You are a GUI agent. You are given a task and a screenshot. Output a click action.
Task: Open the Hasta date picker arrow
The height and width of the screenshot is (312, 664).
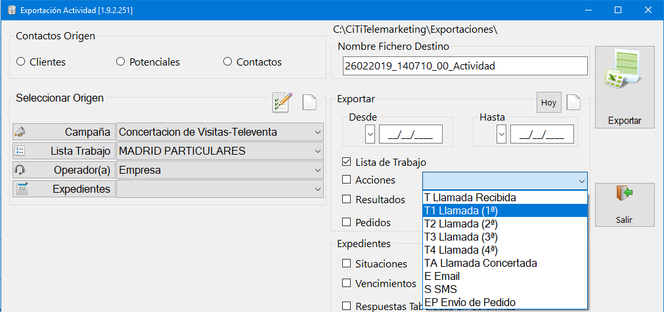501,134
